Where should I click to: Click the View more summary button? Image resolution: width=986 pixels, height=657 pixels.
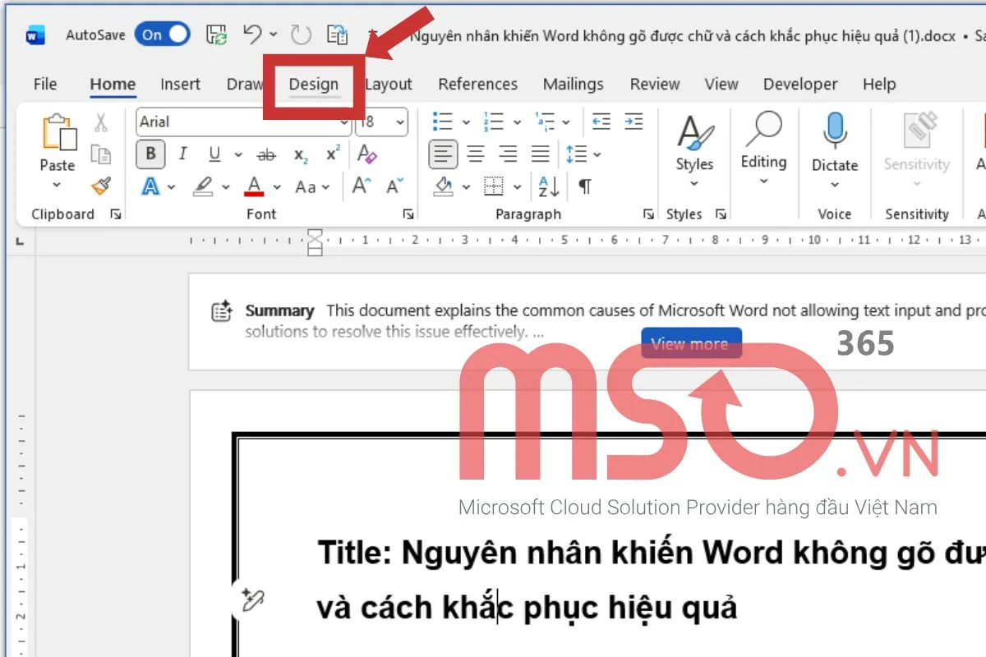click(691, 342)
